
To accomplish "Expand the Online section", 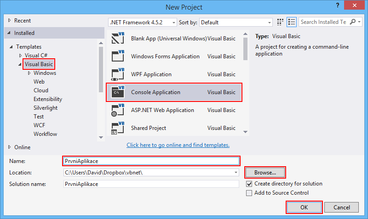I will click(x=9, y=147).
